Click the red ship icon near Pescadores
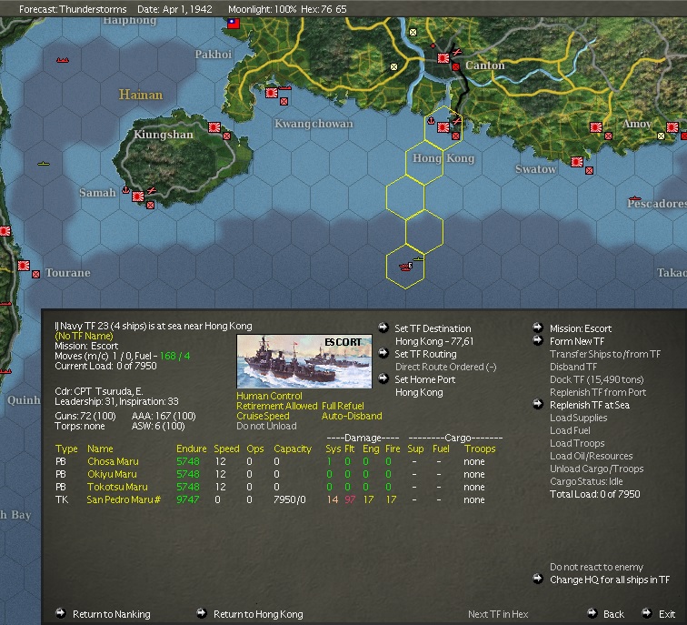 coord(634,198)
